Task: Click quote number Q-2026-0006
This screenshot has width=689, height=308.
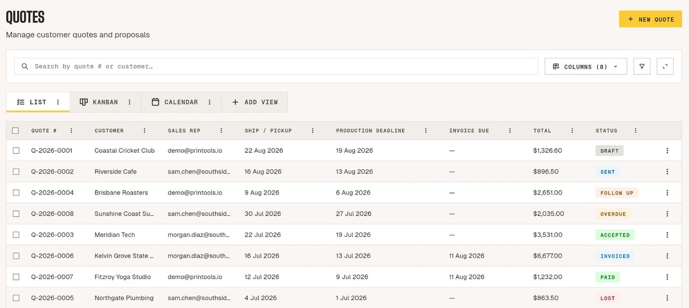Action: pyautogui.click(x=52, y=256)
